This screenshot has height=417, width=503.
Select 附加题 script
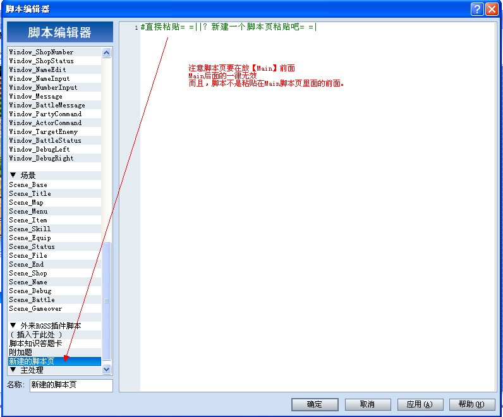(54, 353)
